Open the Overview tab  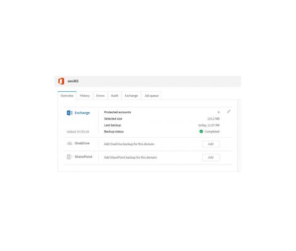[67, 96]
